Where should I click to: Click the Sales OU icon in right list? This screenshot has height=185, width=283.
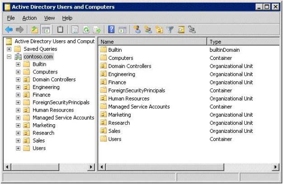(104, 131)
